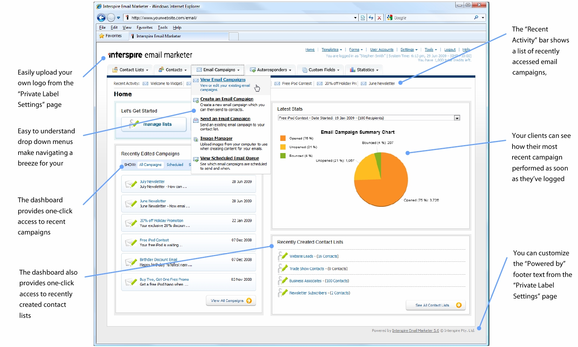
Task: Select the Interspire Email Marketer browser tab
Action: click(179, 36)
